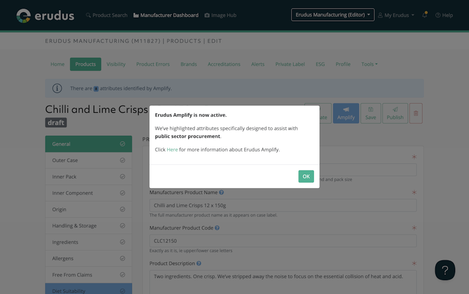
Task: Click the info icon in Amplify banner
Action: coord(57,88)
